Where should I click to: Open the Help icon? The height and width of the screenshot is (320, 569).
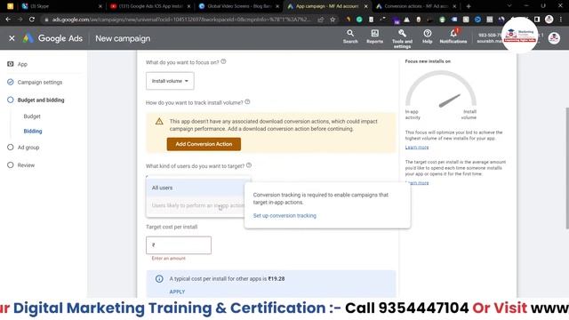[427, 36]
